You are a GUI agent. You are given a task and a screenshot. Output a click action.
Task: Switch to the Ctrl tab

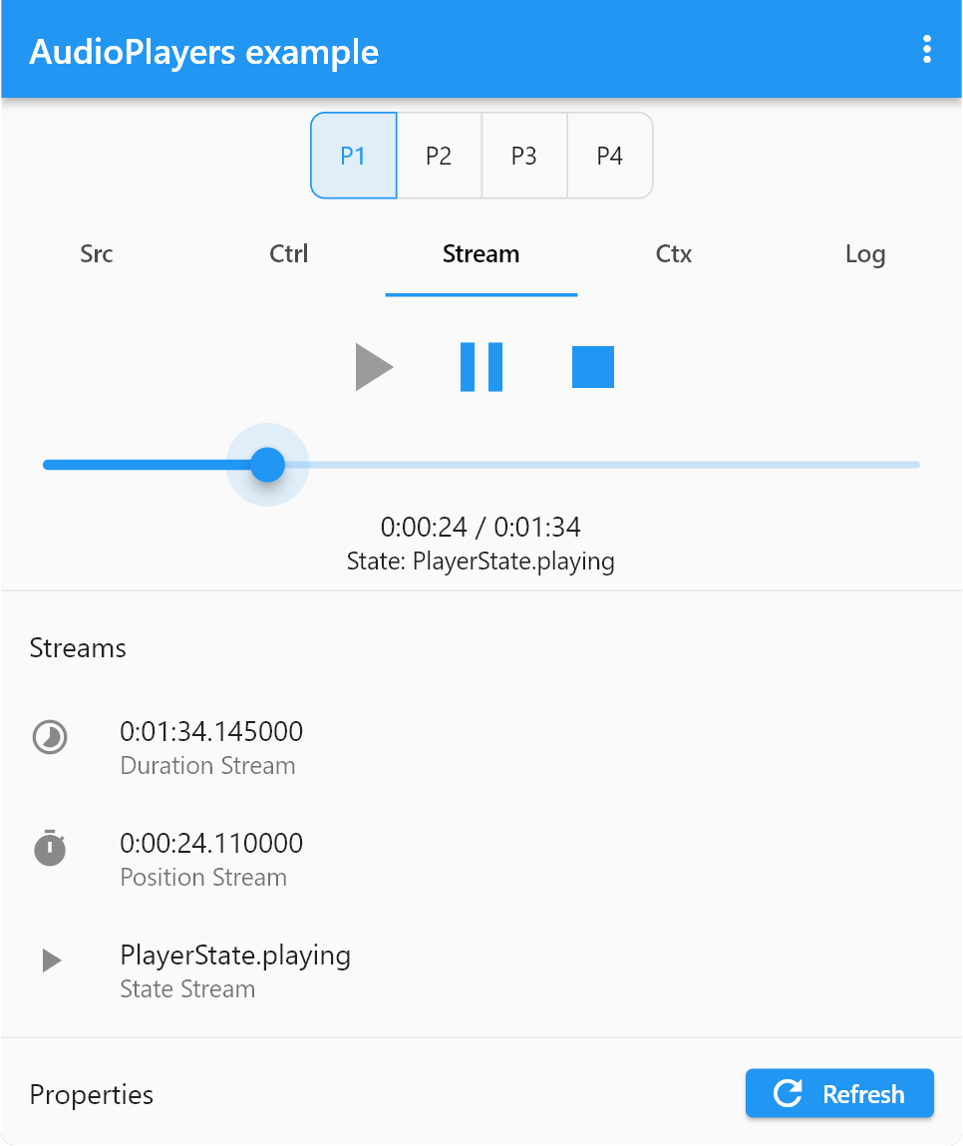[x=288, y=254]
